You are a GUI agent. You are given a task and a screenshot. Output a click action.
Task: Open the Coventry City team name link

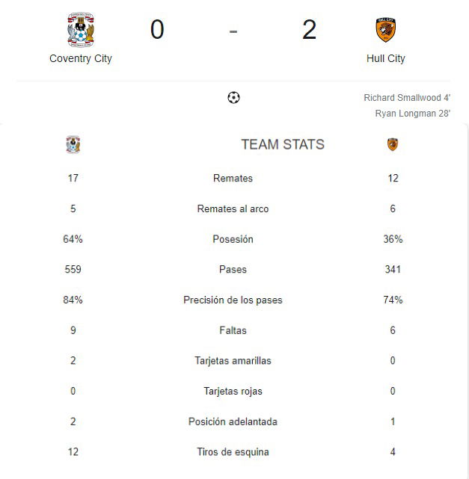coord(81,58)
